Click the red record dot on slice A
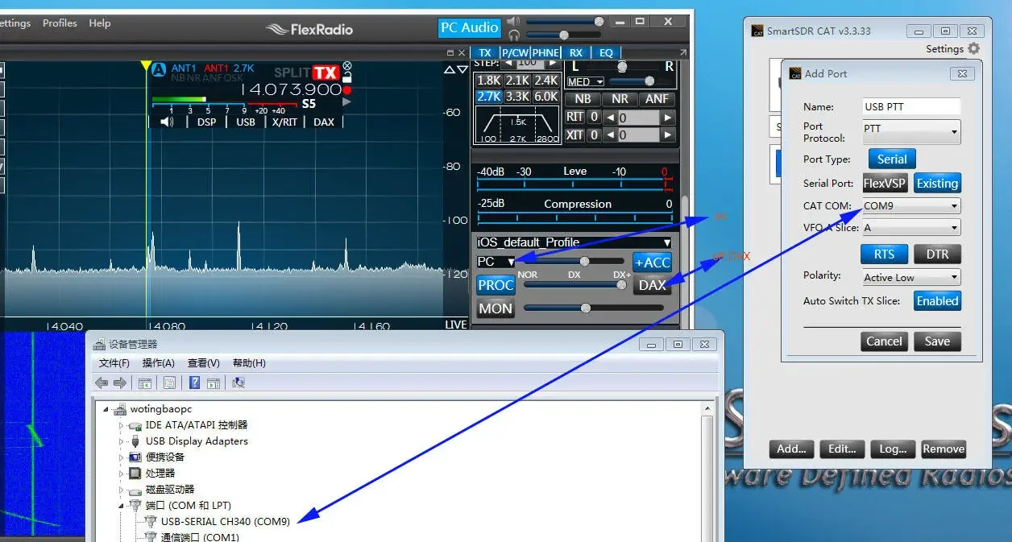Image resolution: width=1012 pixels, height=542 pixels. 347,90
